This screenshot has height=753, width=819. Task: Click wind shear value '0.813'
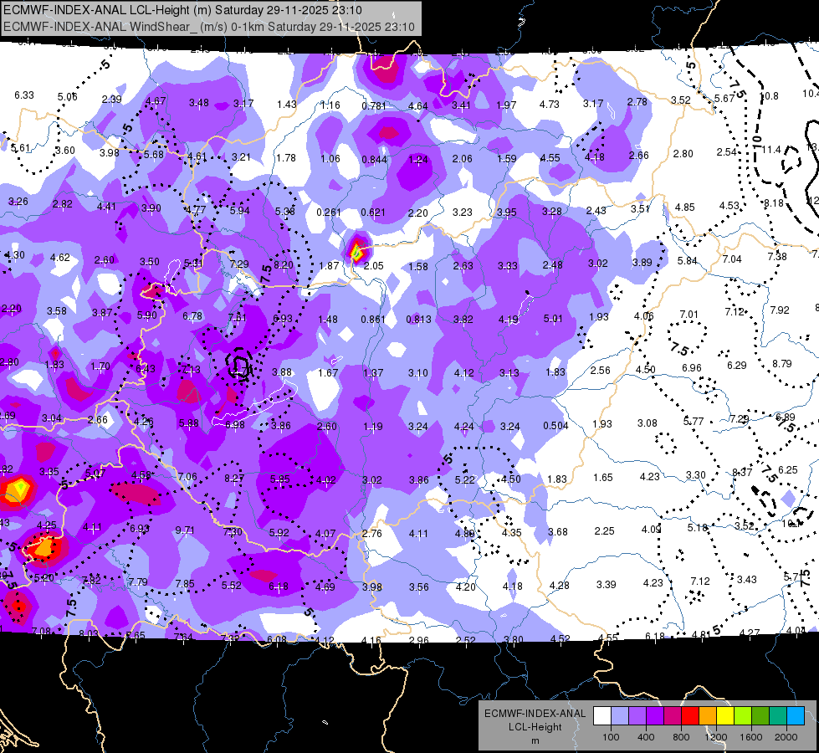[x=419, y=319]
